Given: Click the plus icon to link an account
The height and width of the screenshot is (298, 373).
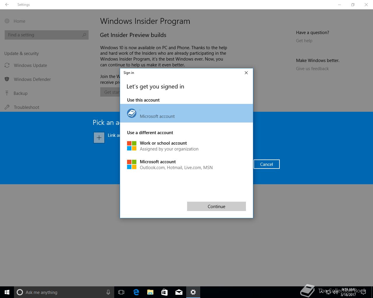Looking at the screenshot, I should pos(99,138).
